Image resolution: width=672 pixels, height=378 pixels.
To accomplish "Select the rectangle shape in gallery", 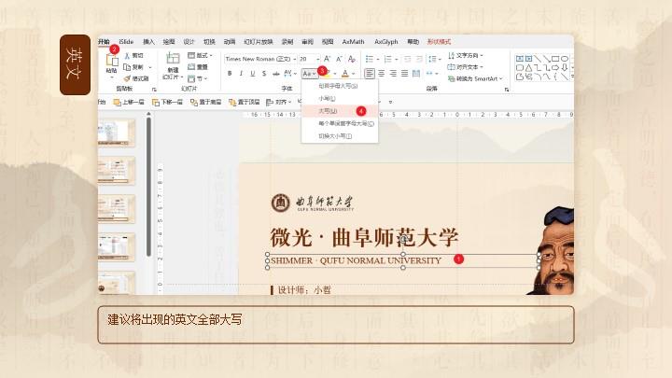I will (556, 58).
